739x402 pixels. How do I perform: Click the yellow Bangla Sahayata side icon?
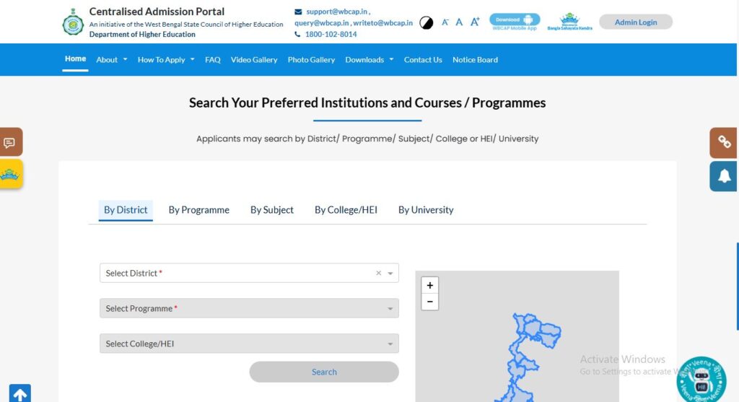(10, 174)
